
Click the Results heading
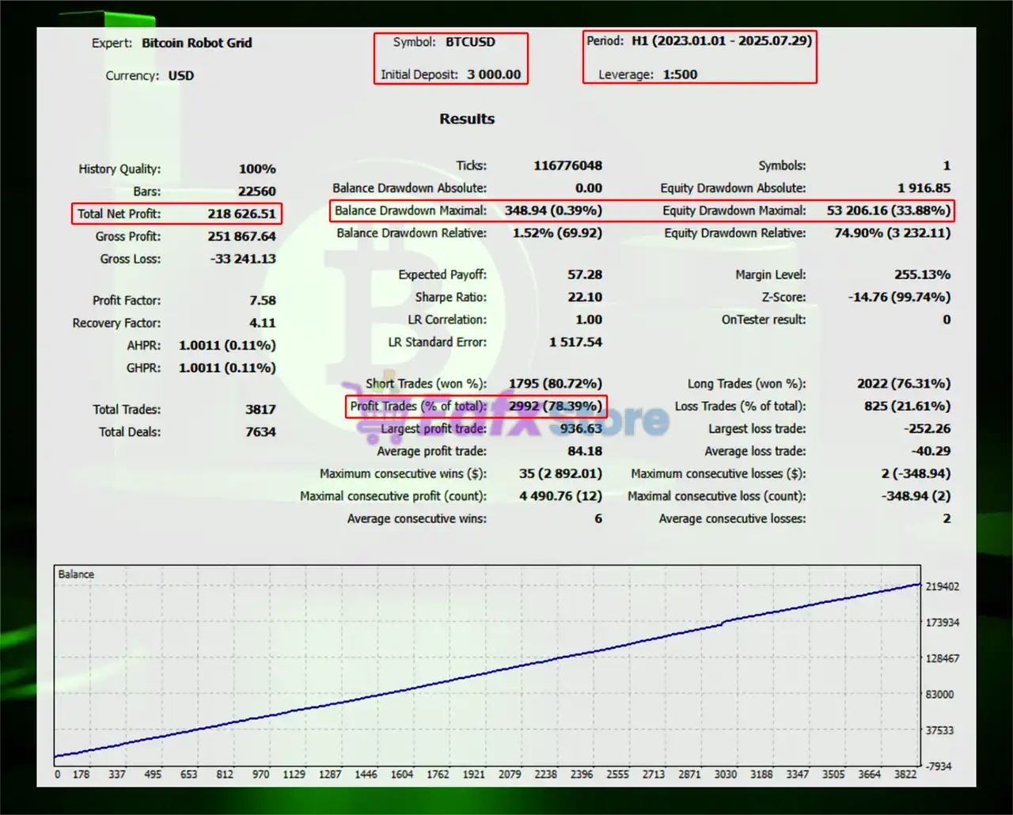point(467,119)
